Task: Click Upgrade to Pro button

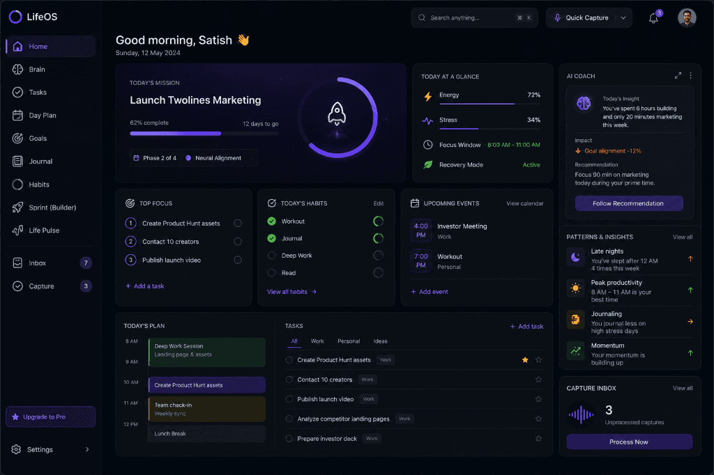Action: pos(50,416)
